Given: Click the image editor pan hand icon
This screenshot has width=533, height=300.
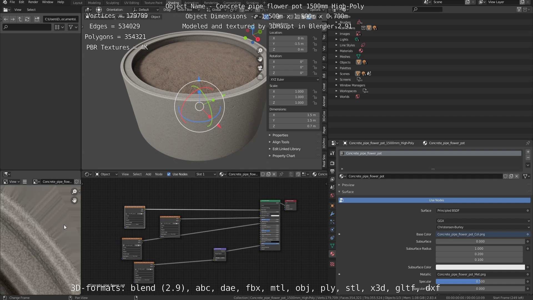Looking at the screenshot, I should pos(74,200).
